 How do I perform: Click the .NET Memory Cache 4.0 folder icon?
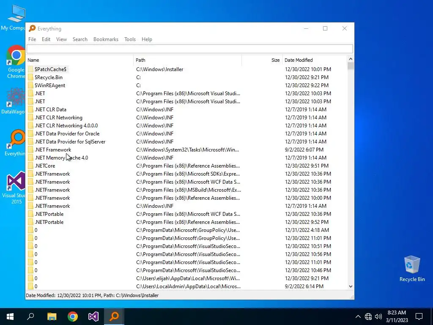pyautogui.click(x=30, y=157)
